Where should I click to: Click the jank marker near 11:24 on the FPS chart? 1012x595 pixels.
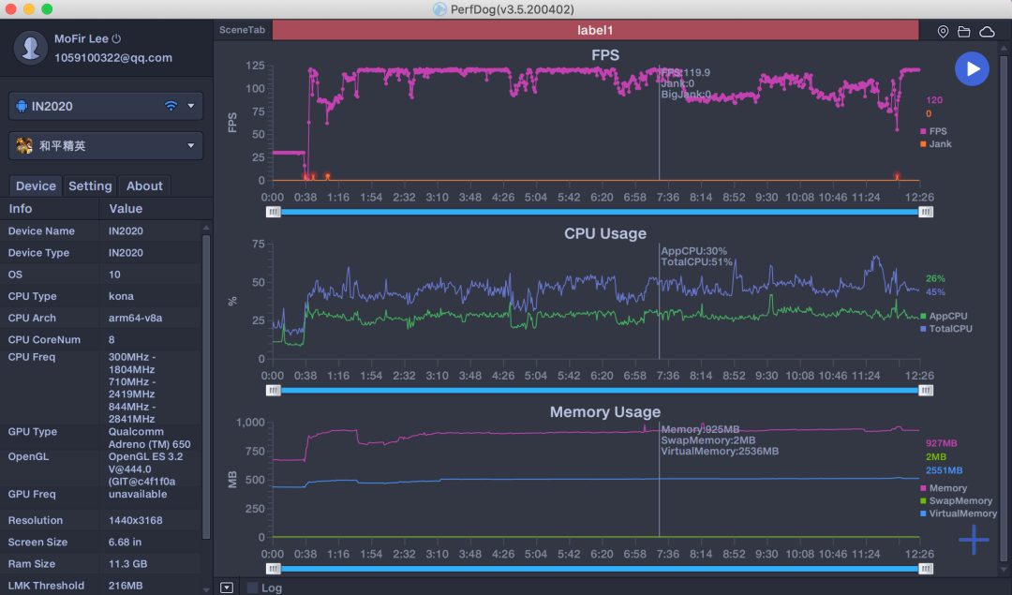pyautogui.click(x=897, y=176)
